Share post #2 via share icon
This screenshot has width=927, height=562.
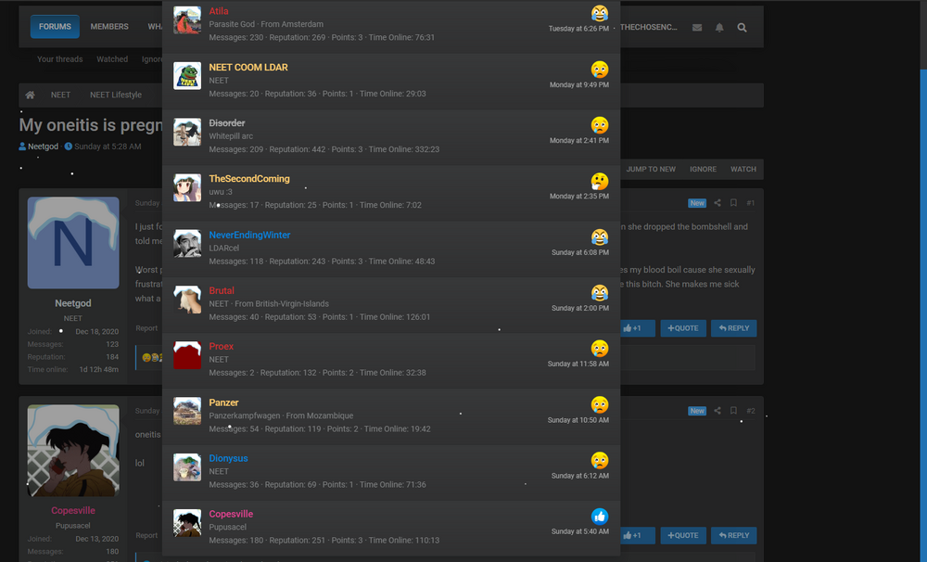pyautogui.click(x=717, y=411)
